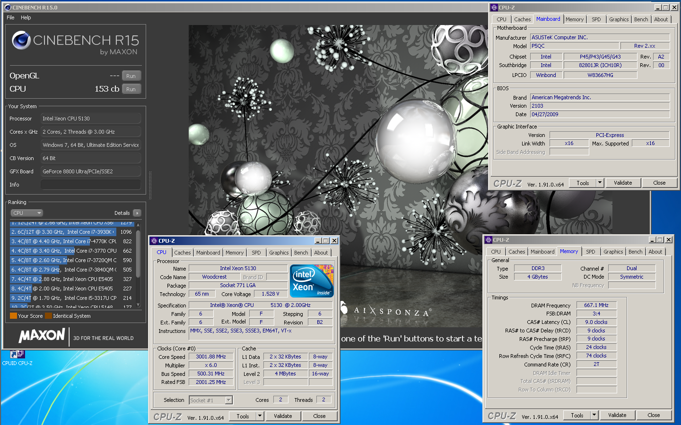Select ranking row Intel Core i7-3840QM

point(72,270)
